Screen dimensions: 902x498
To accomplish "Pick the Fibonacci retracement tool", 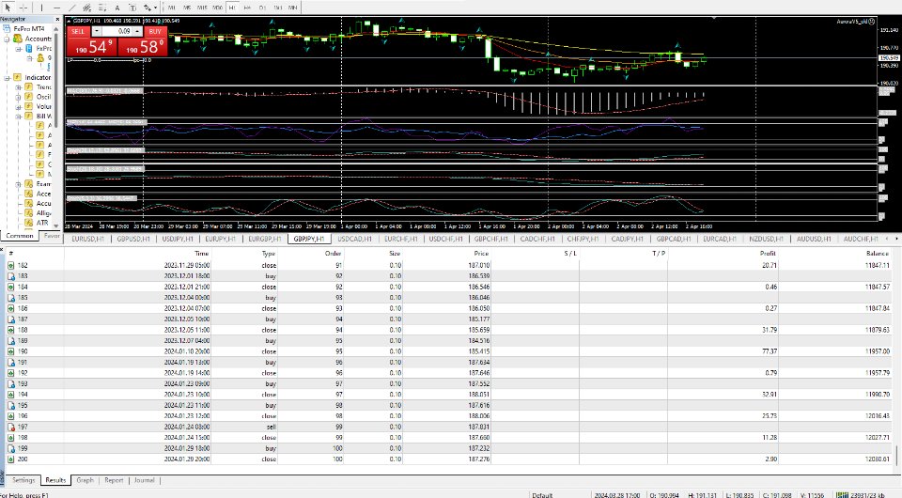I will (101, 8).
